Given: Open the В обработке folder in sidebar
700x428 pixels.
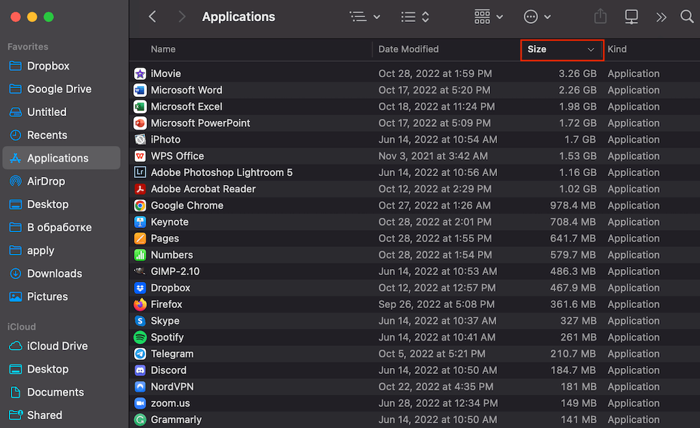Looking at the screenshot, I should 61,227.
